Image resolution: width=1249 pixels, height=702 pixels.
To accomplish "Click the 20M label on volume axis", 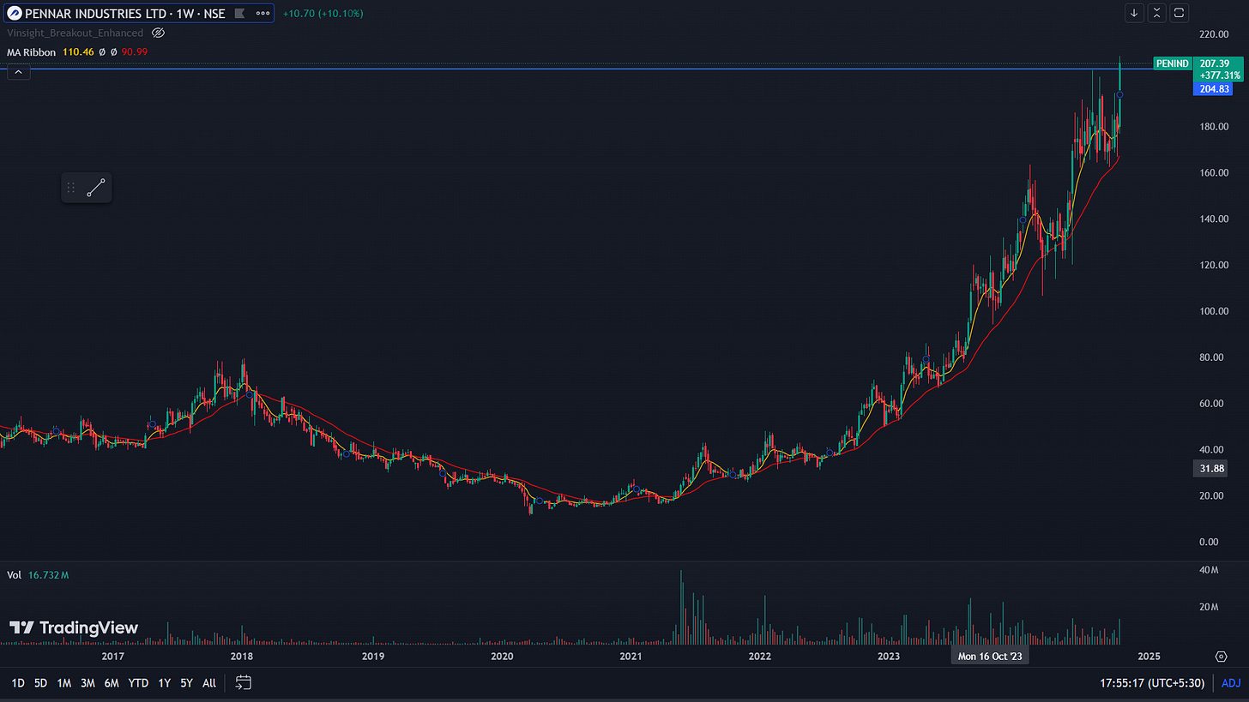I will tap(1210, 607).
